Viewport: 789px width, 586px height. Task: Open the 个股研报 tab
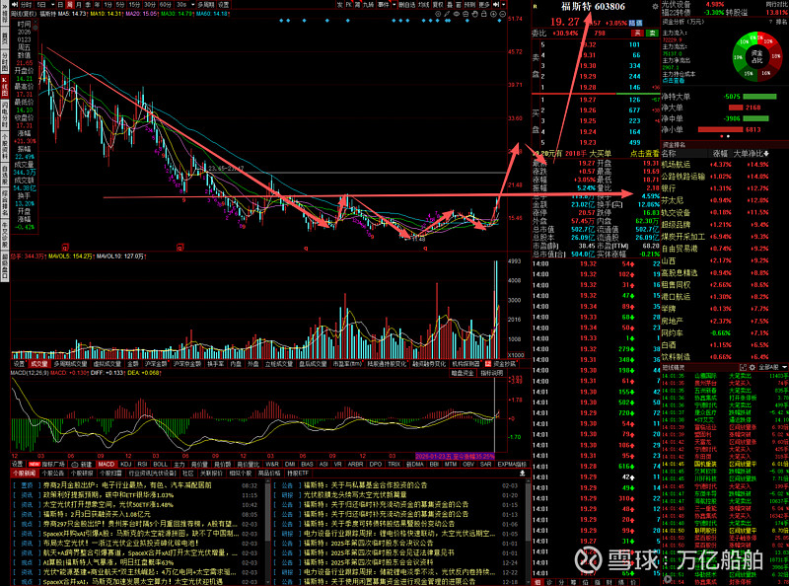pyautogui.click(x=82, y=474)
